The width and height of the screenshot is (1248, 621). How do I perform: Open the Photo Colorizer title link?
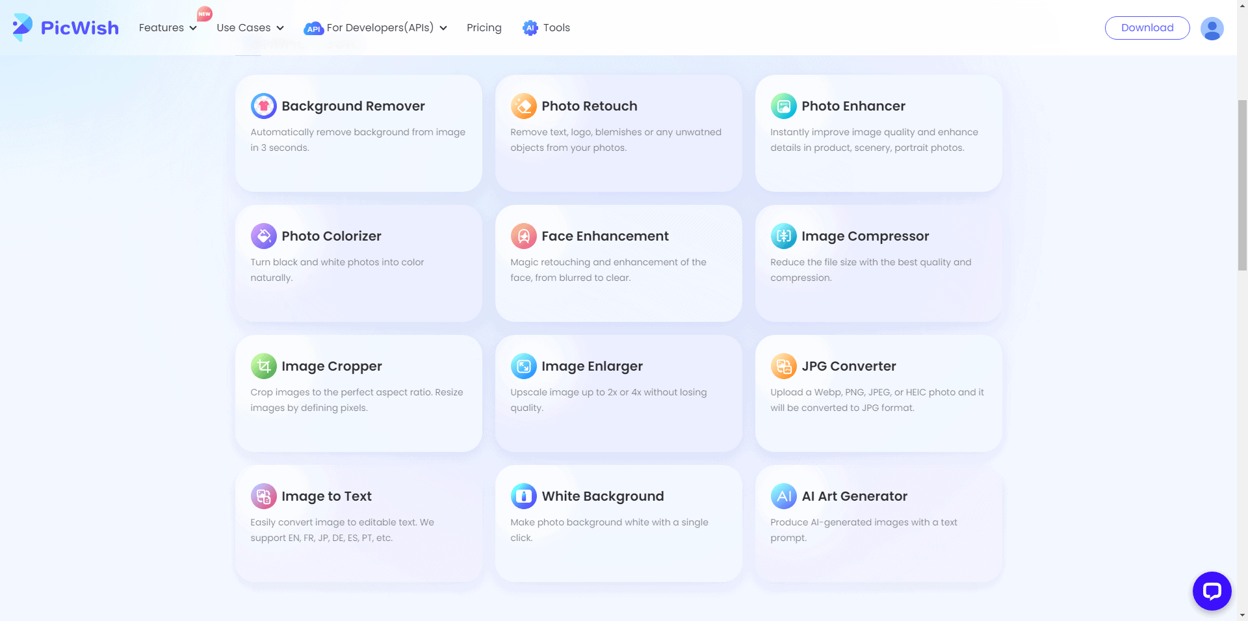click(x=331, y=236)
